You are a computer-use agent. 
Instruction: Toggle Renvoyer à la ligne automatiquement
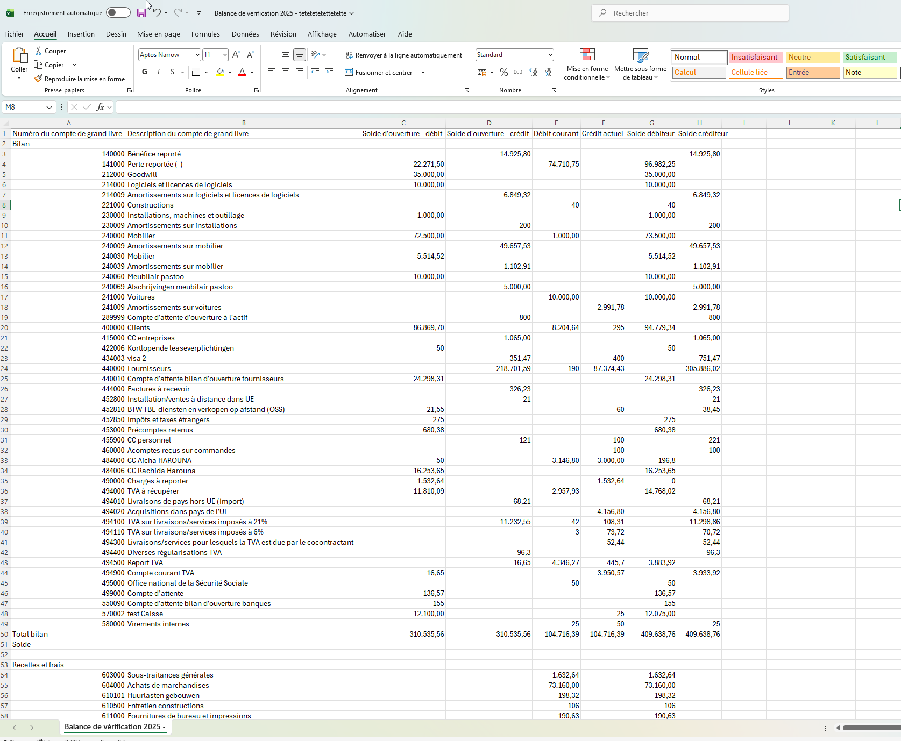coord(404,55)
